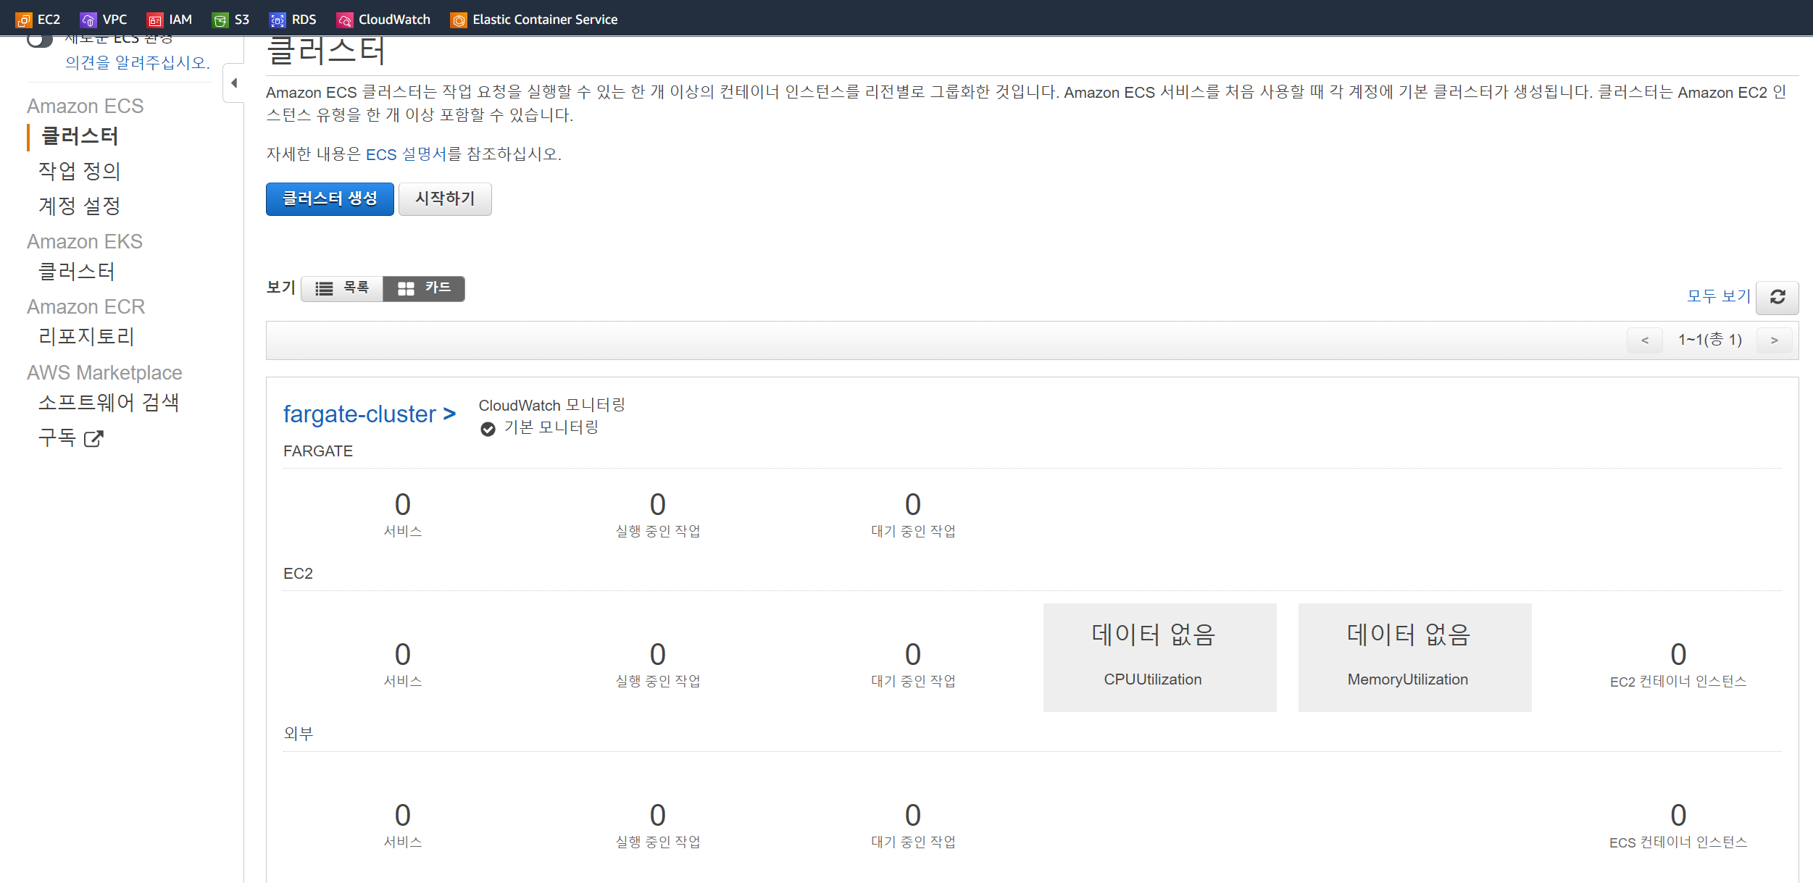Click the 클러스터 생성 button

[x=330, y=199]
